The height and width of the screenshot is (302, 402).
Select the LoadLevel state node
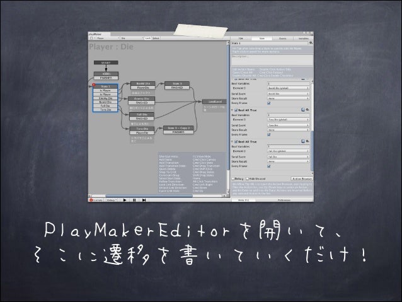tap(215, 102)
